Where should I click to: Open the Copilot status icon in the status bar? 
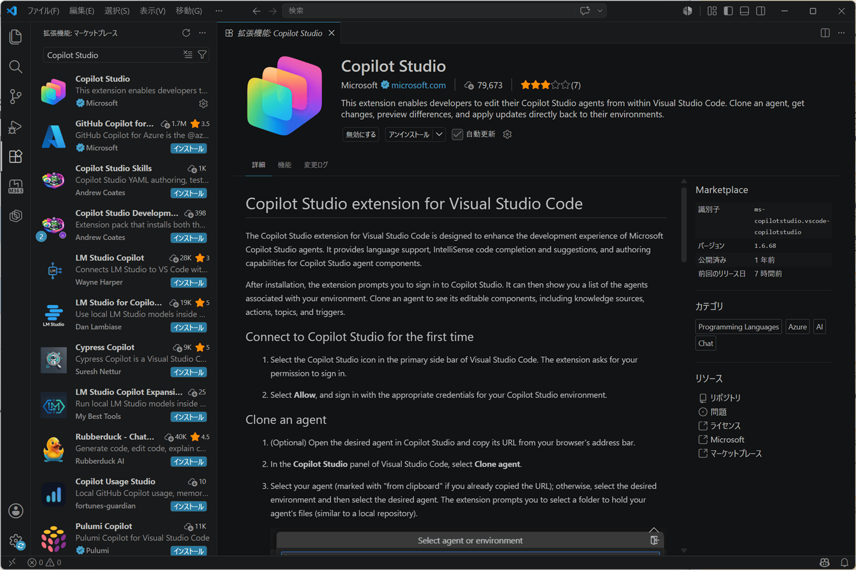tap(825, 563)
